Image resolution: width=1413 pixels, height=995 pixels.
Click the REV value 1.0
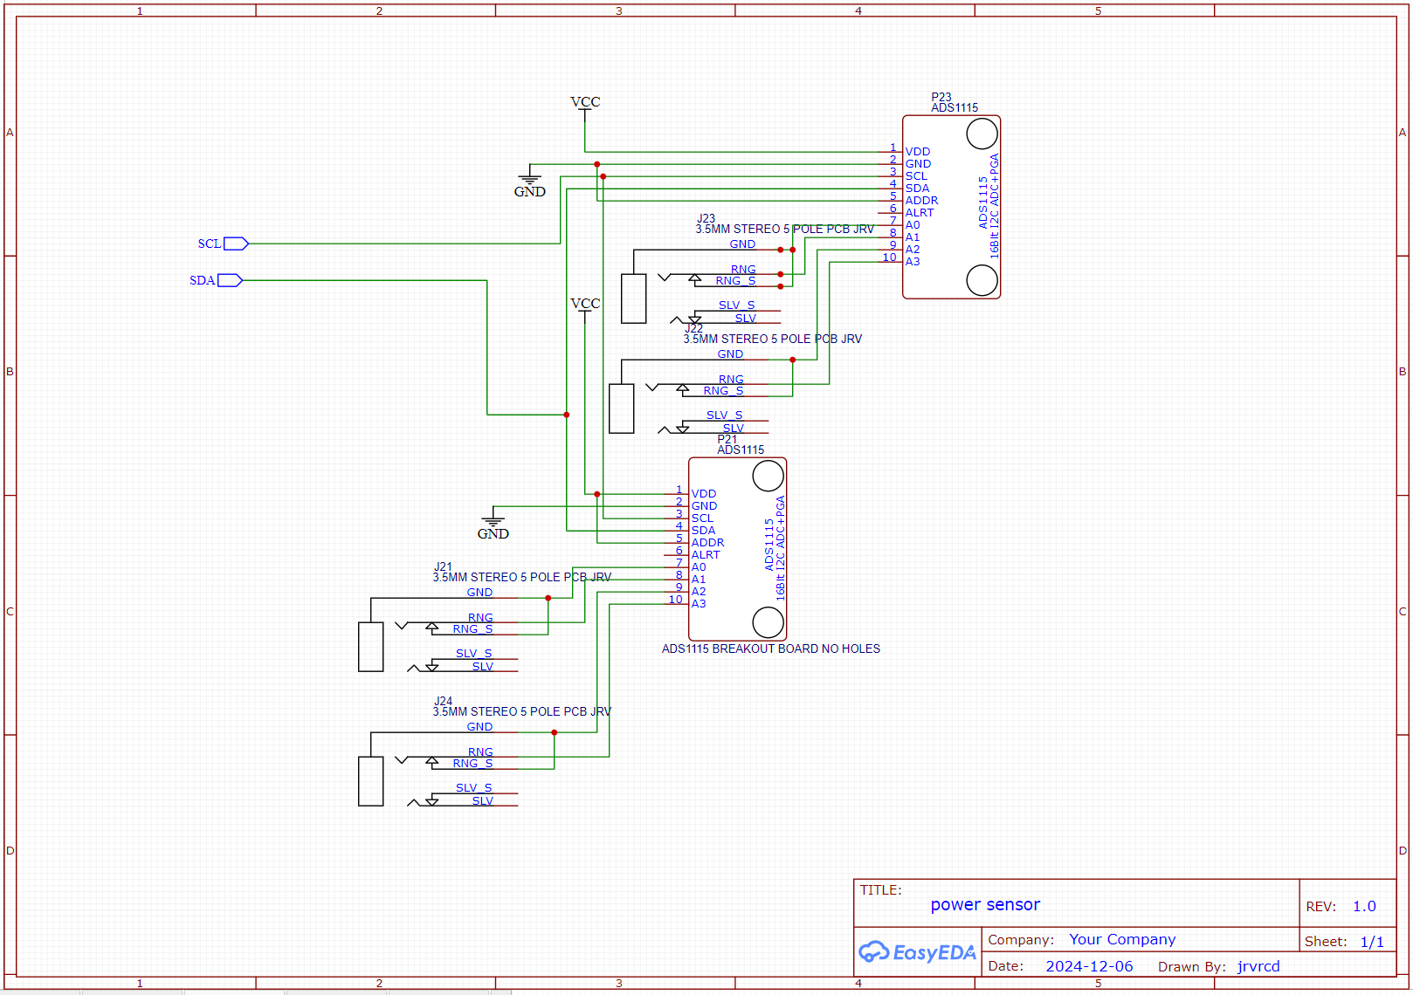(x=1364, y=907)
